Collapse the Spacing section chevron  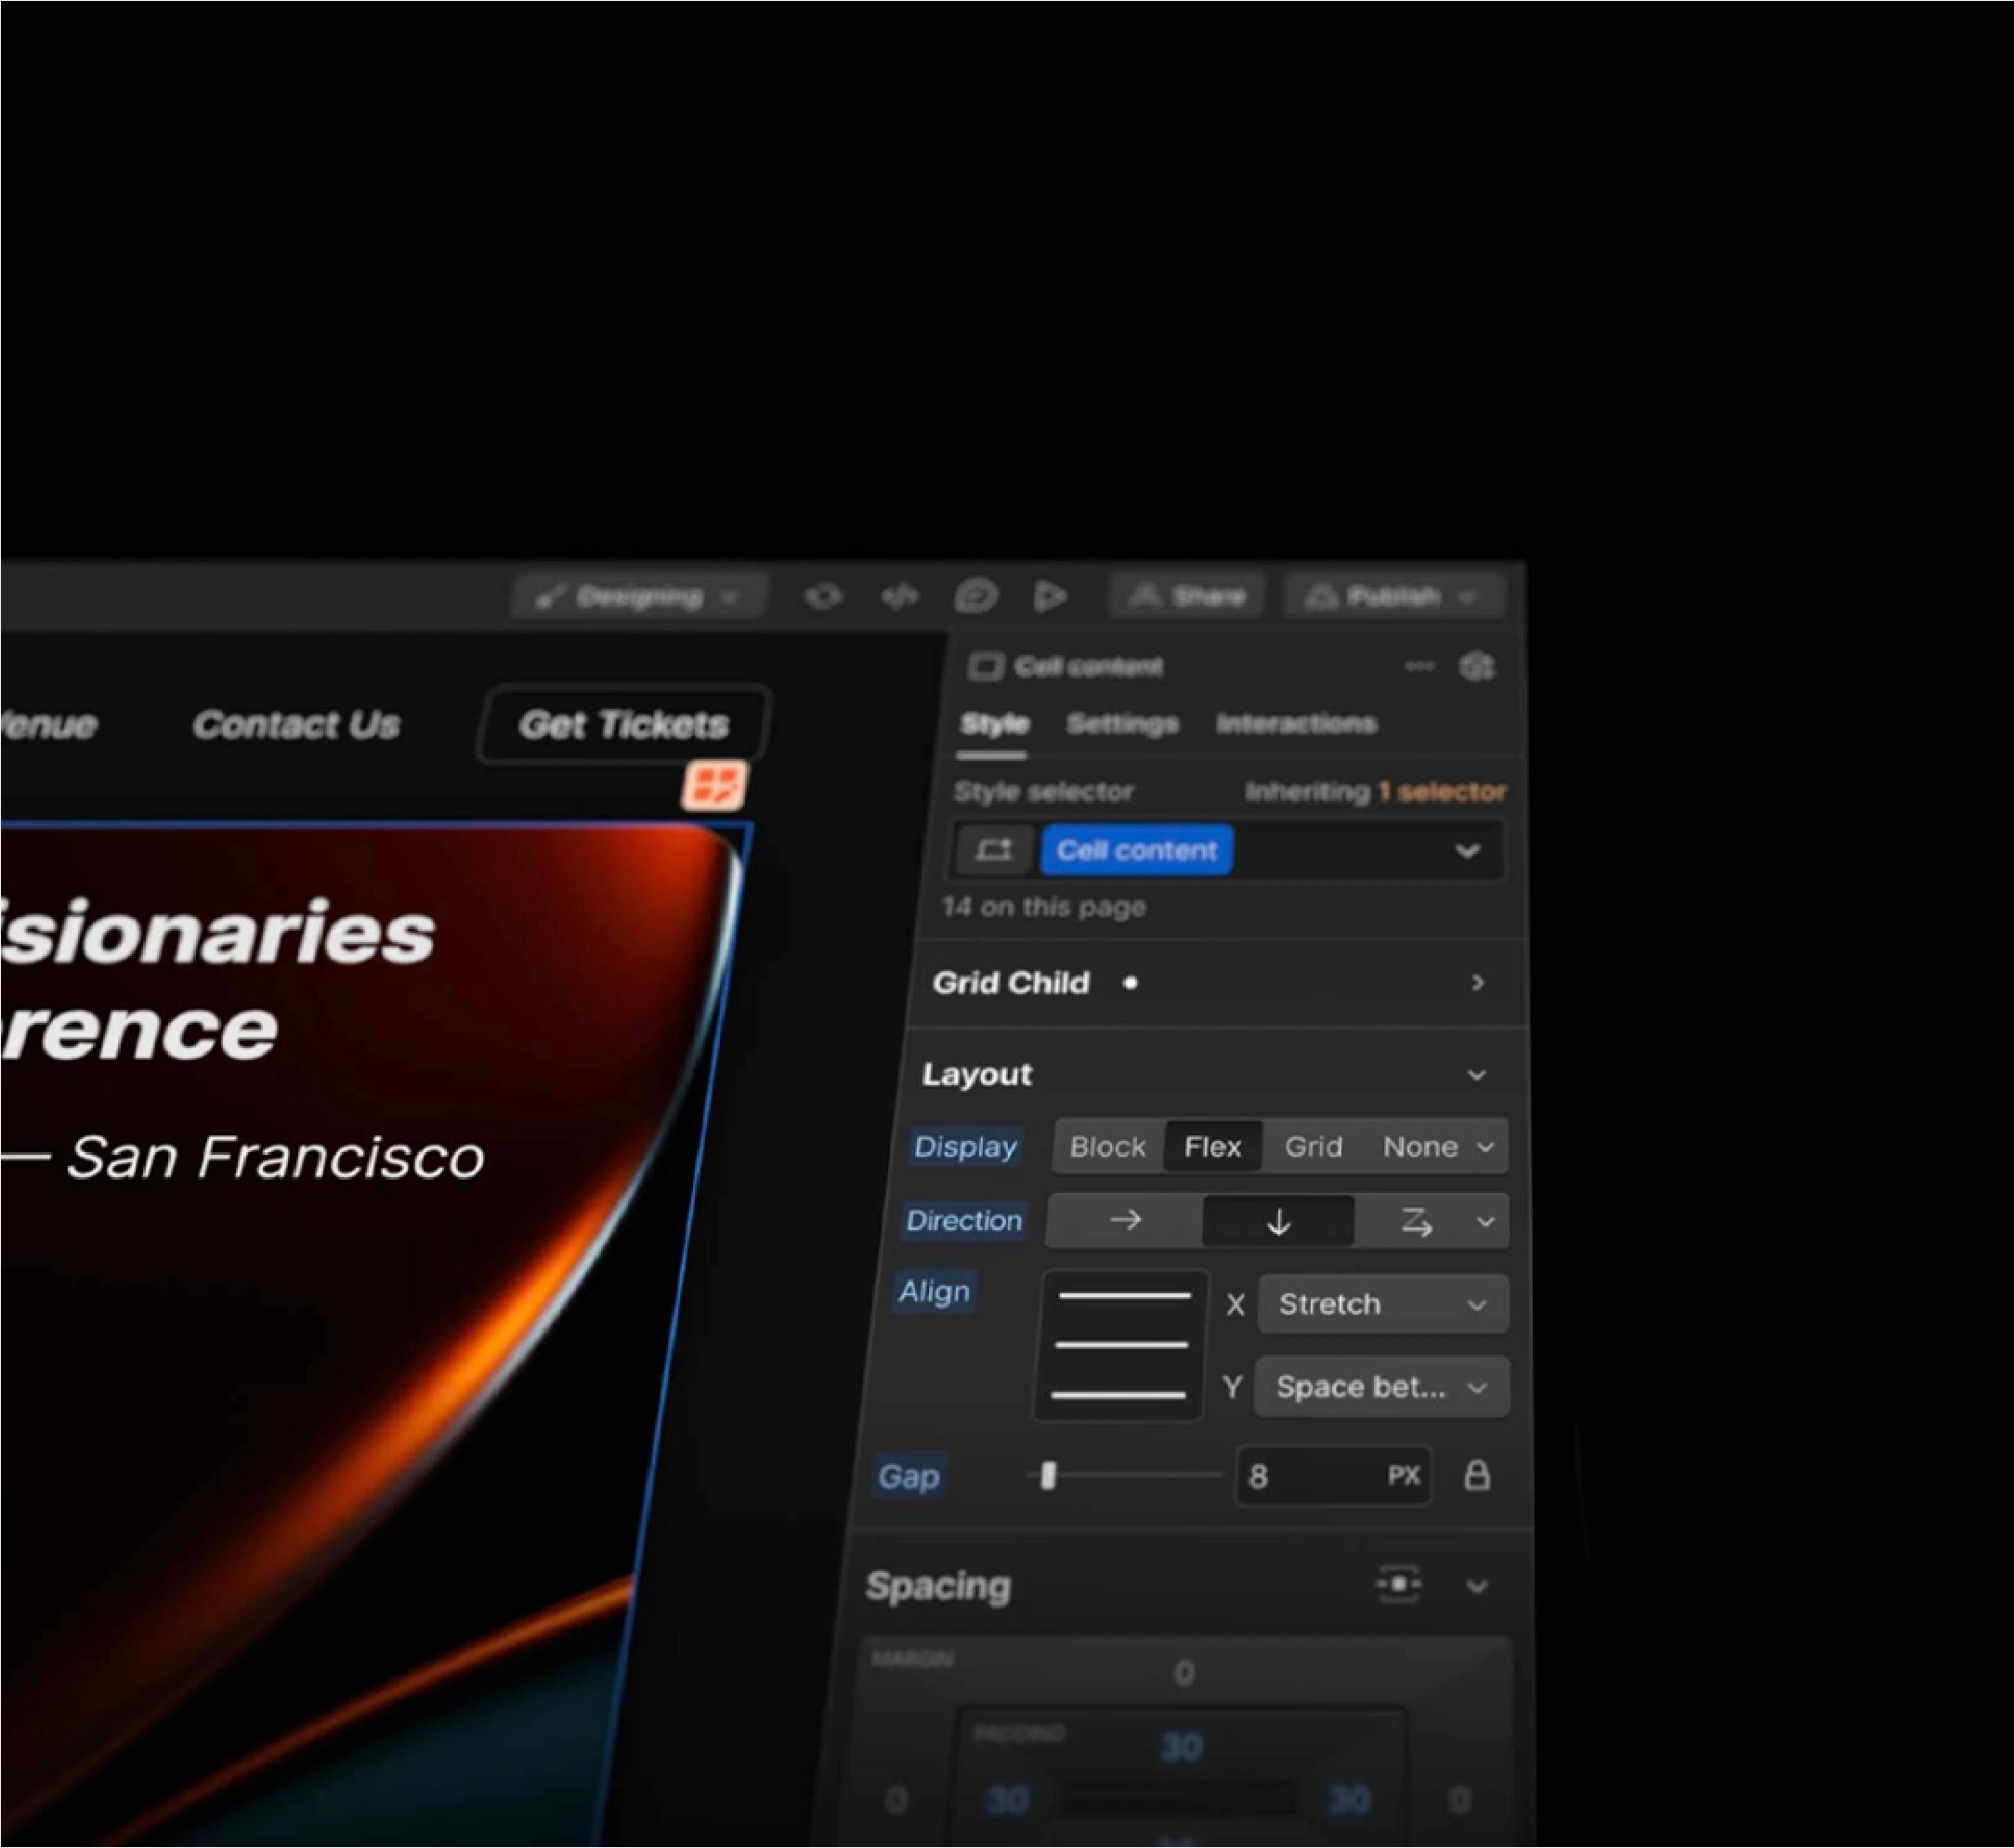pos(1477,1587)
